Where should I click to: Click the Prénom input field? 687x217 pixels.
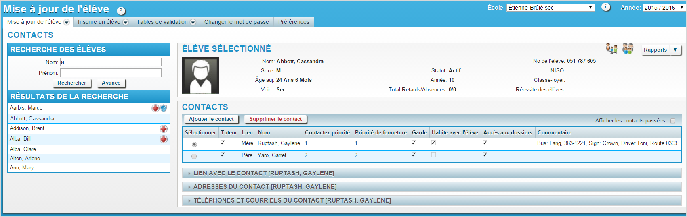[x=111, y=73]
